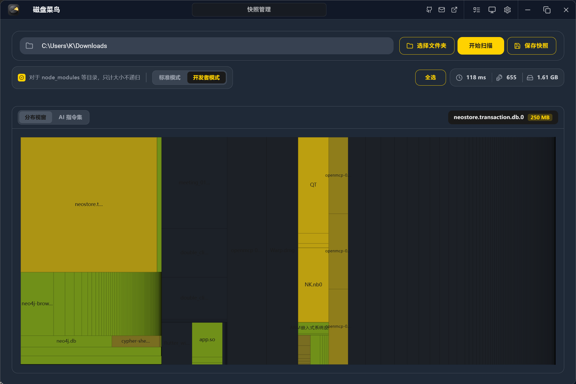Open the GitHub icon link
The image size is (576, 384).
(429, 10)
